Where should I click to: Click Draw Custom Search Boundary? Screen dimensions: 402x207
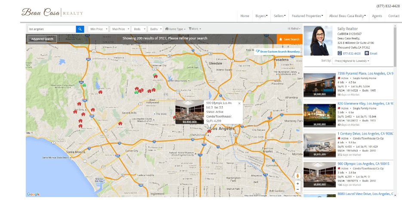pyautogui.click(x=277, y=52)
